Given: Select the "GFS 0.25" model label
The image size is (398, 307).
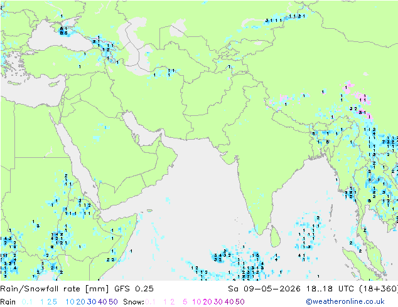Looking at the screenshot, I should 134,289.
